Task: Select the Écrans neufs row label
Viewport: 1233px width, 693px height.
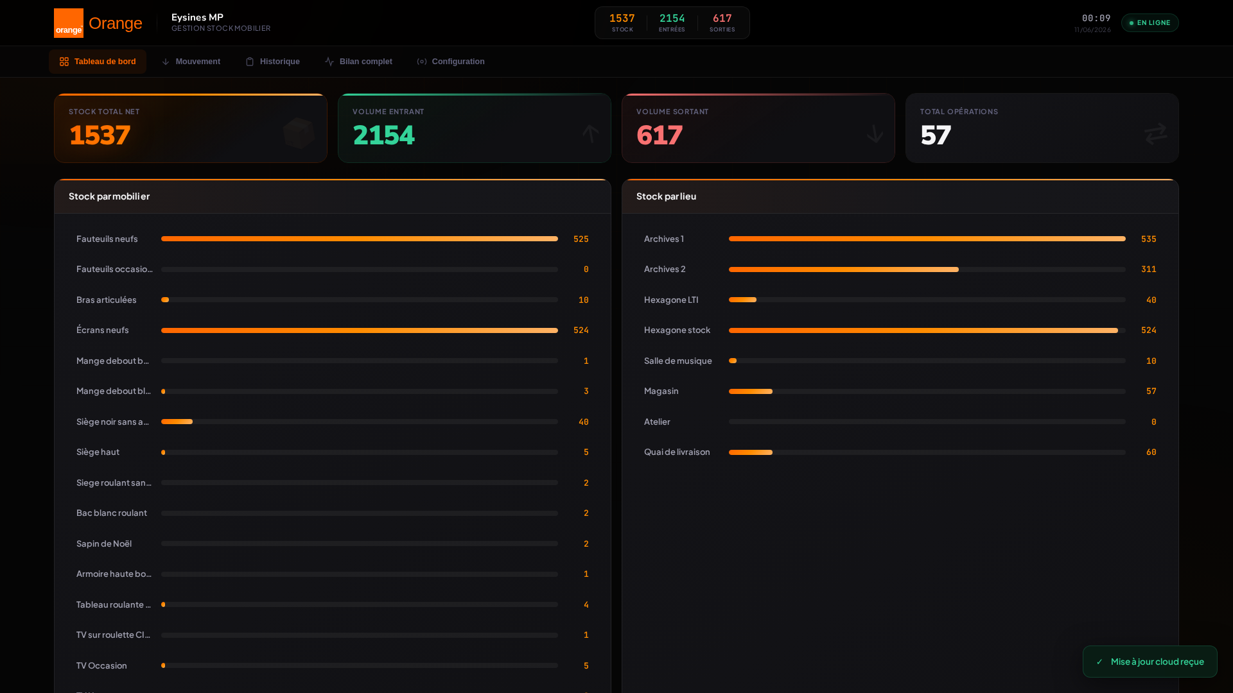Action: (x=103, y=330)
